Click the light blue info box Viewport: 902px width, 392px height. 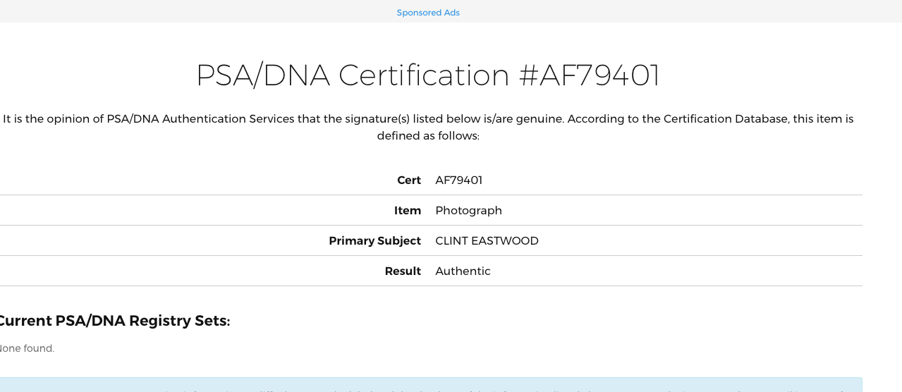430,385
